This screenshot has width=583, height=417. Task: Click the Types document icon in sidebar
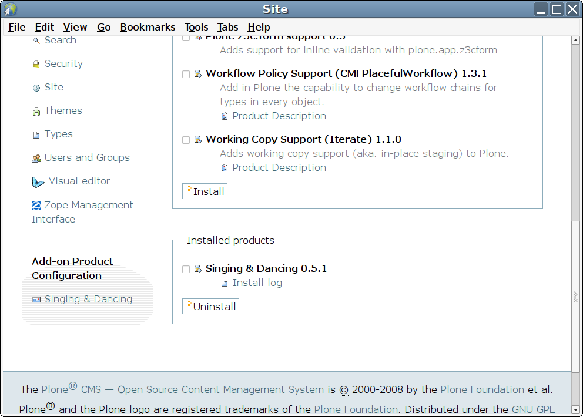coord(36,135)
